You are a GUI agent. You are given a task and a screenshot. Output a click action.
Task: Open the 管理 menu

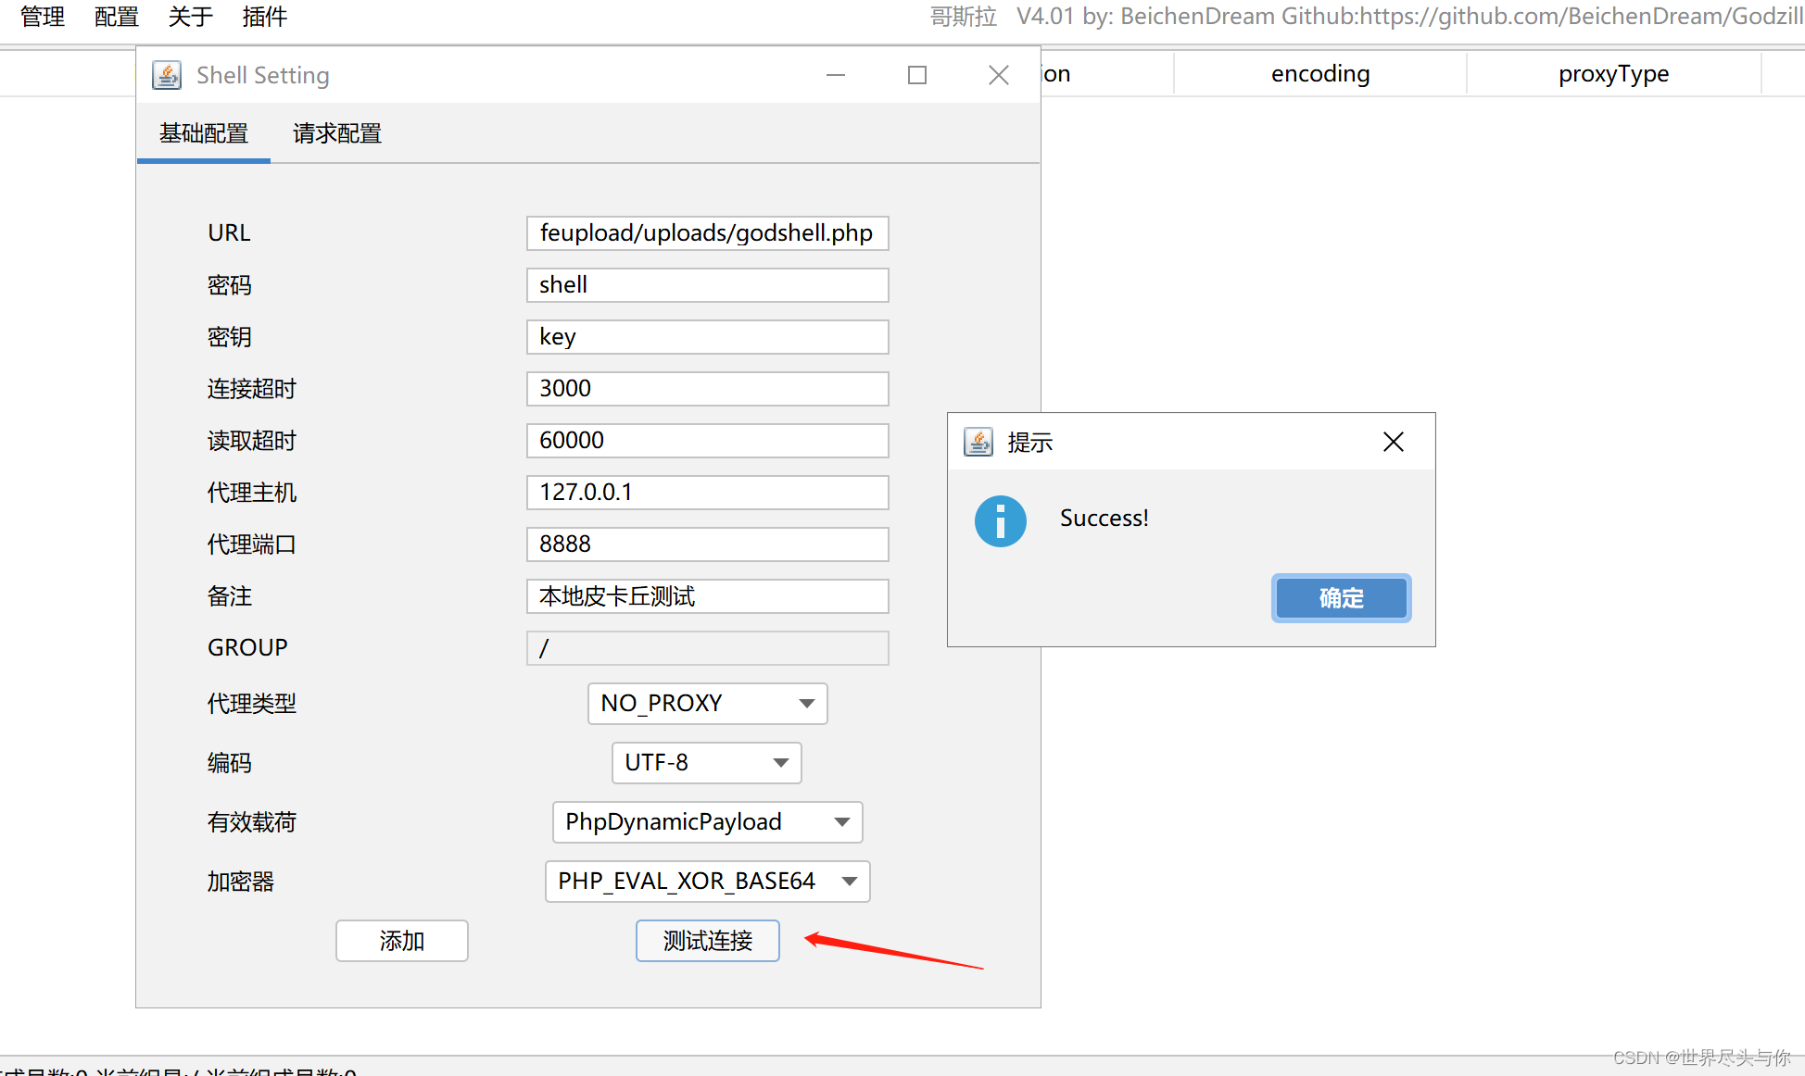click(x=43, y=17)
